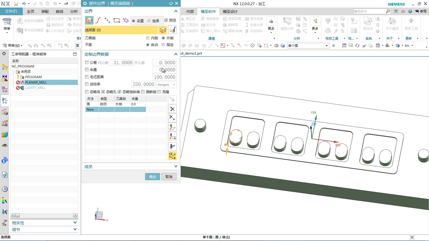This screenshot has height=241, width=429.
Task: Click the navigator horizontal scrollbar right arrow
Action: coord(75,215)
